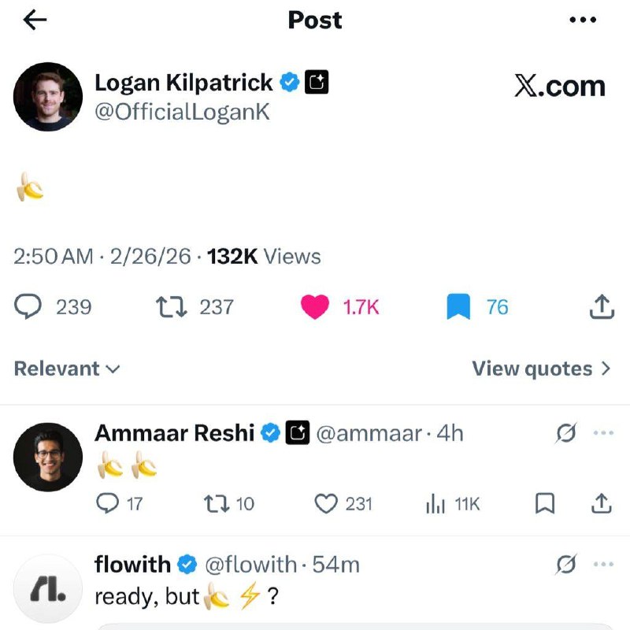Click the back arrow to leave the post
630x630 pixels.
[35, 20]
